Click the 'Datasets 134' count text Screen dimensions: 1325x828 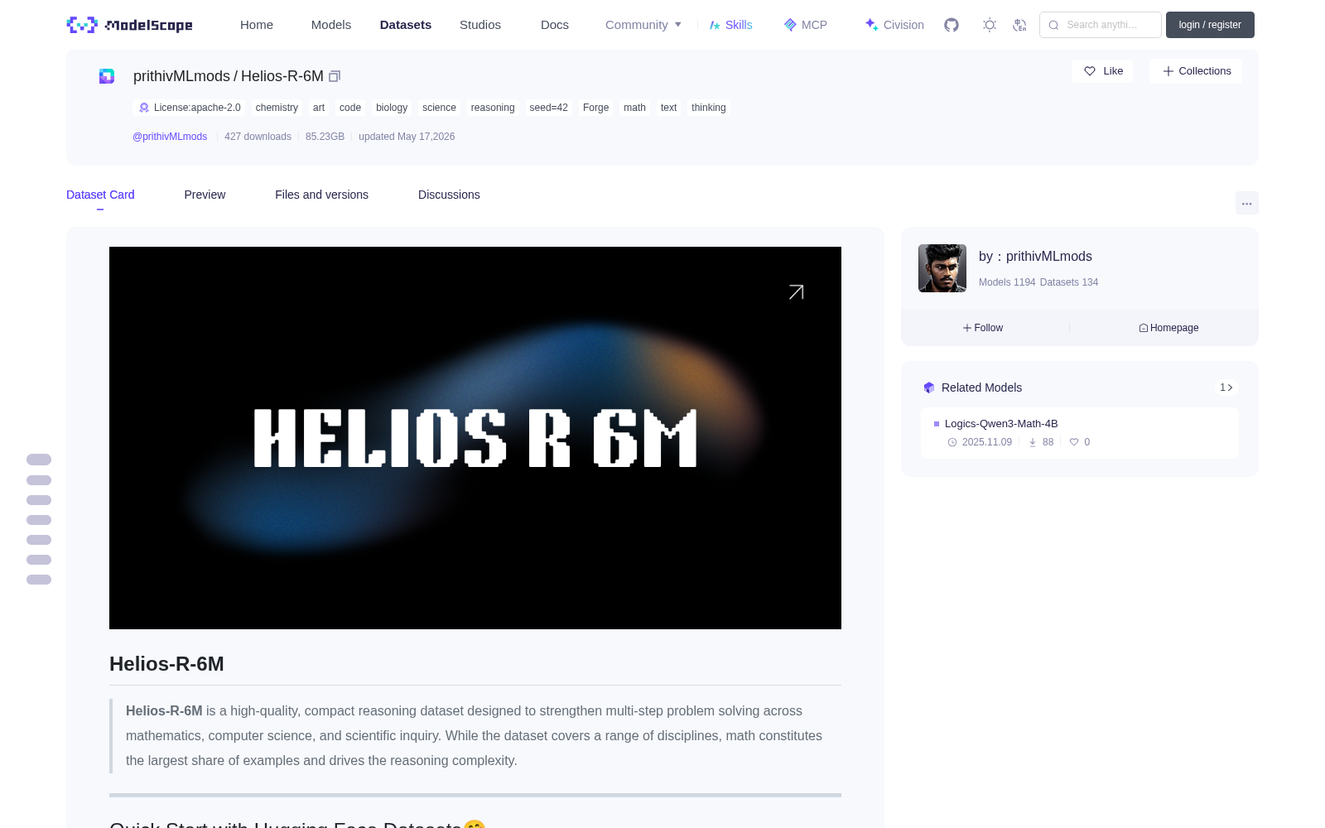point(1069,282)
